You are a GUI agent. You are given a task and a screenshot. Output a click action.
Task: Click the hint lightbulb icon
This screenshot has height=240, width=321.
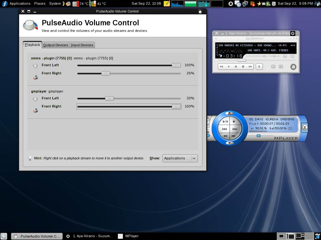[x=30, y=158]
